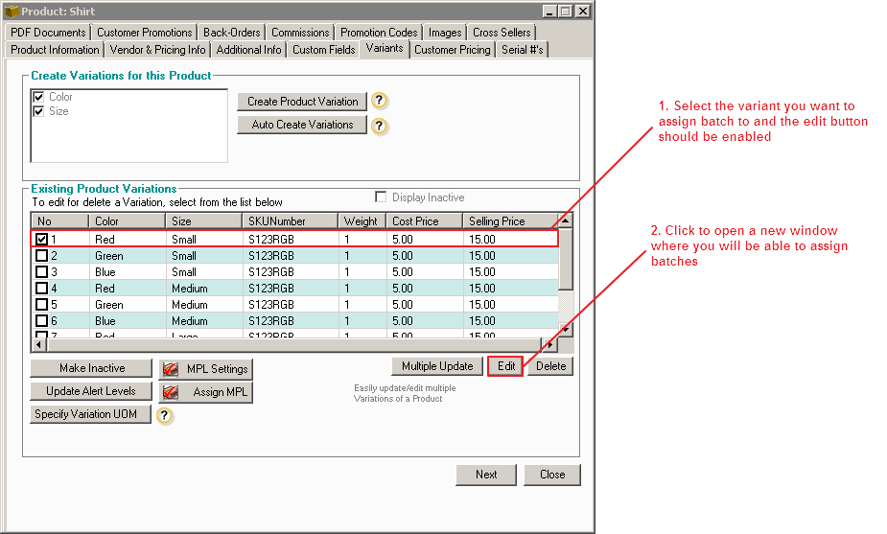887x534 pixels.
Task: Check the box for variation row 2 Green
Action: 41,256
